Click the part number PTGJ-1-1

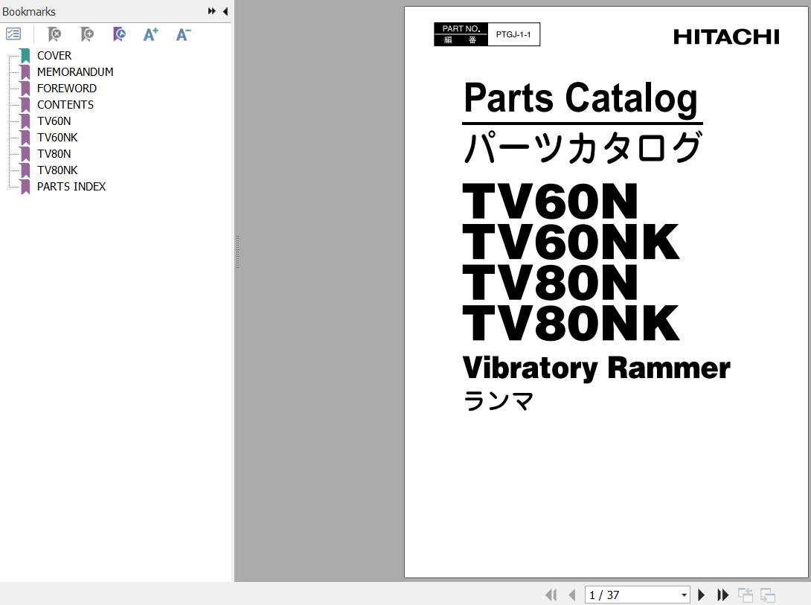[513, 35]
